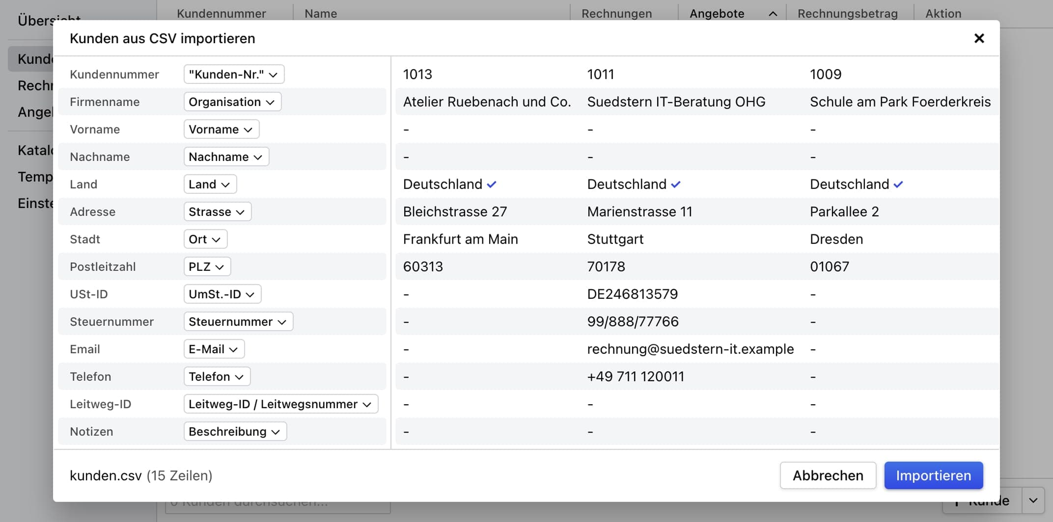Screen dimensions: 1053x522
Task: Click email "rechnung@suedstern-it.example"
Action: click(690, 349)
